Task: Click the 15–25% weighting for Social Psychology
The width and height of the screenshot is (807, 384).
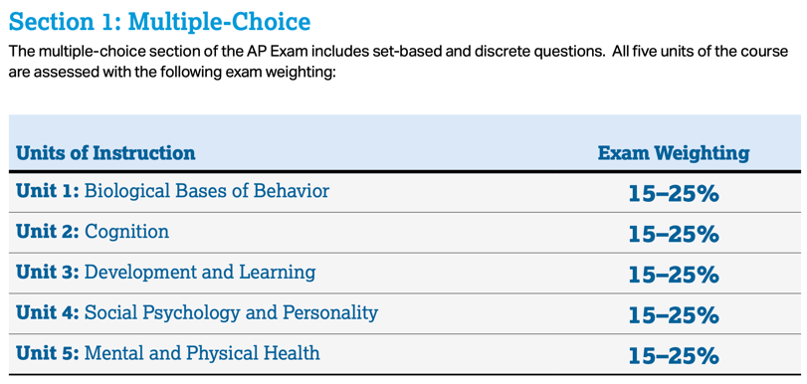Action: (x=674, y=315)
